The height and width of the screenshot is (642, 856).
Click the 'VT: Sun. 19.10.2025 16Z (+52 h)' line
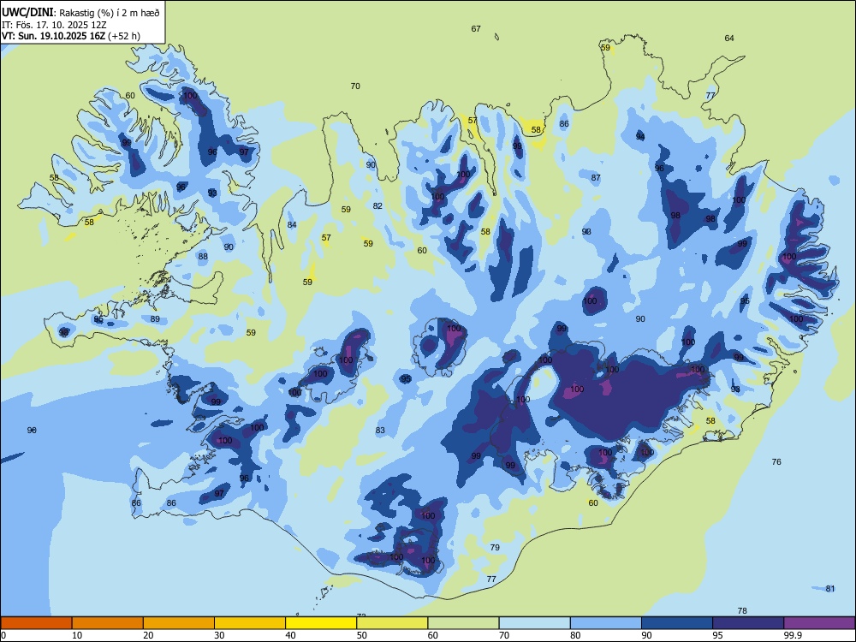(x=71, y=36)
